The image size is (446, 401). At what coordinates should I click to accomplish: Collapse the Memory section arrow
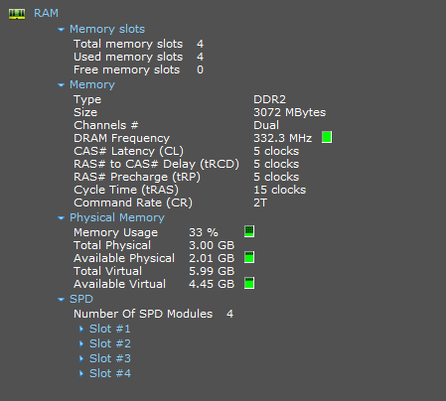(61, 85)
